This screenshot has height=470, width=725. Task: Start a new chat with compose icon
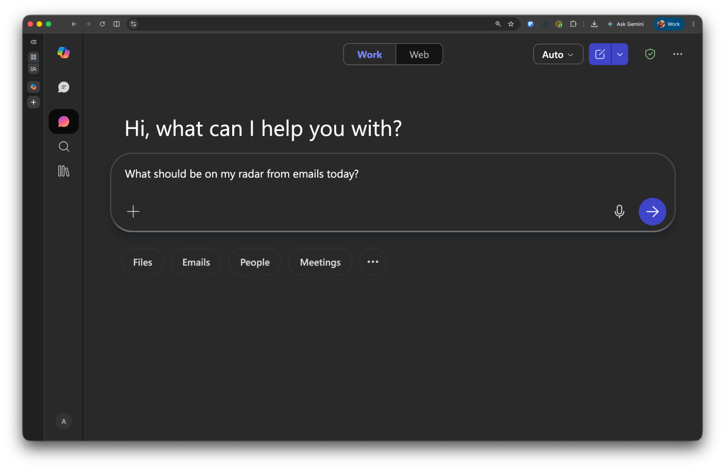tap(600, 54)
